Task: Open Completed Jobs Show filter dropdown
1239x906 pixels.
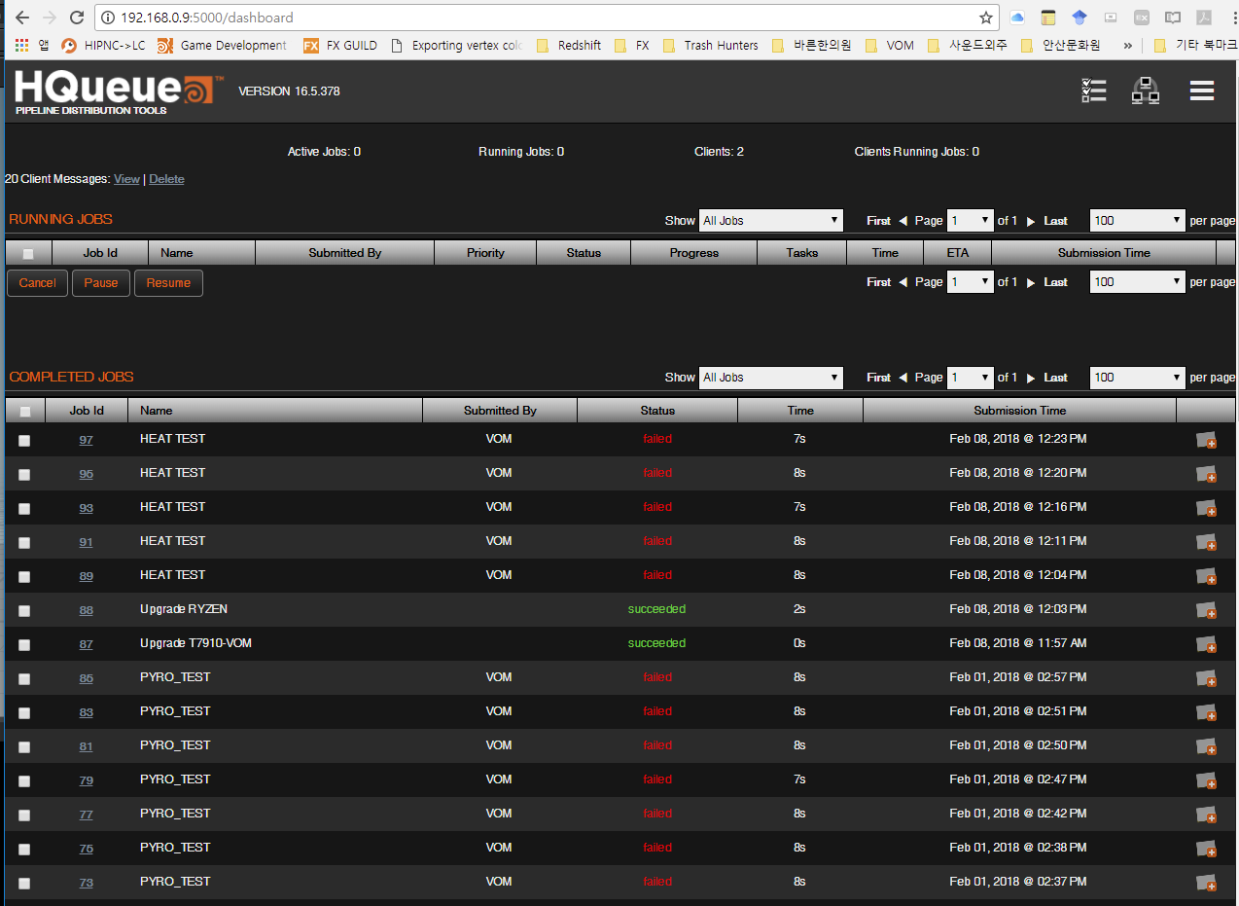Action: [771, 378]
